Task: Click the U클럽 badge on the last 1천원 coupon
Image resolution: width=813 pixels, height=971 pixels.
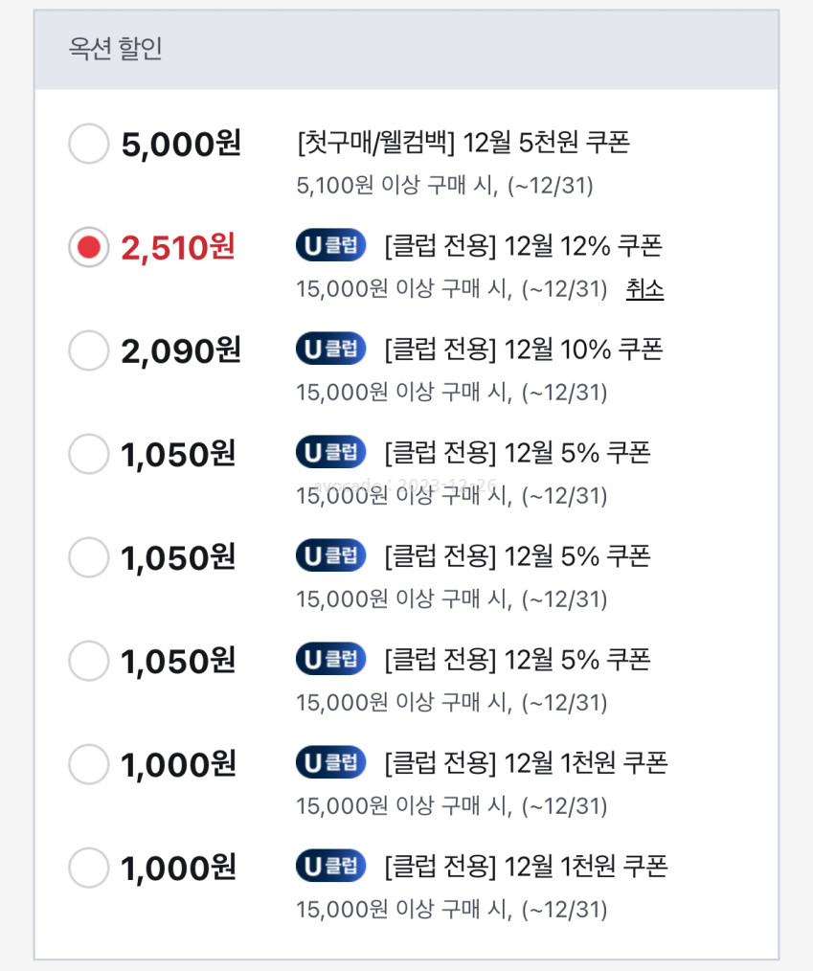Action: click(330, 866)
